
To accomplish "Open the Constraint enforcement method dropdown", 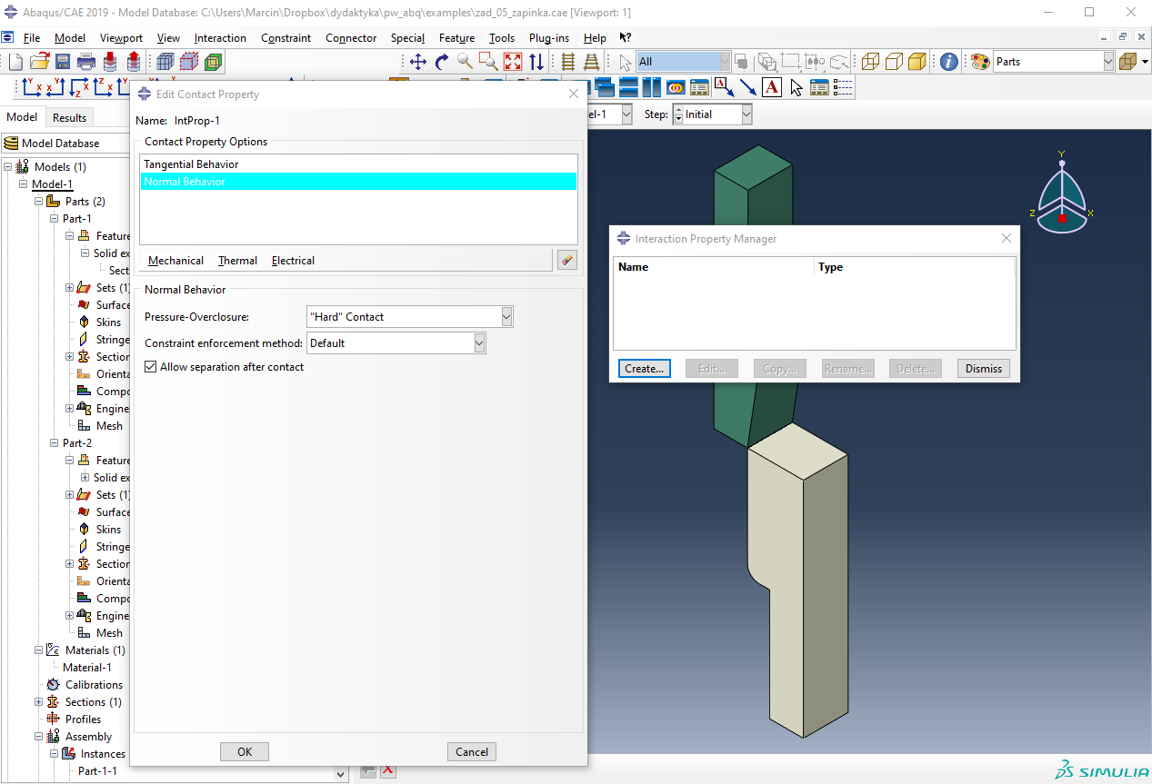I will coord(479,343).
